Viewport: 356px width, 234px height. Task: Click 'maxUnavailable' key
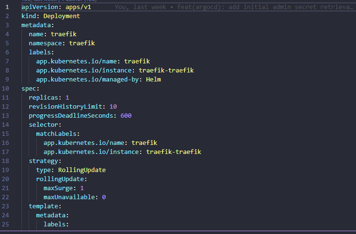tap(69, 197)
